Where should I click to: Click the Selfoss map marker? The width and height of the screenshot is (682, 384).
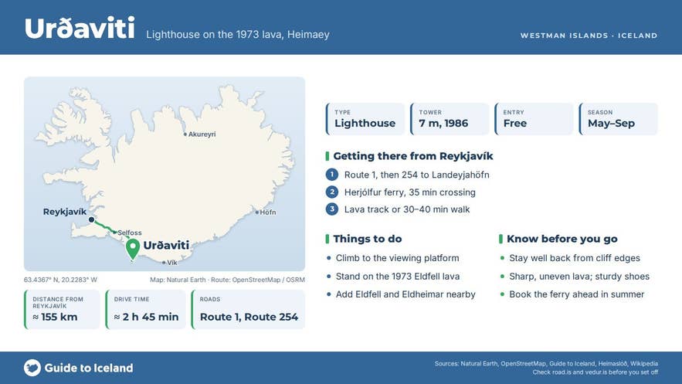point(115,233)
